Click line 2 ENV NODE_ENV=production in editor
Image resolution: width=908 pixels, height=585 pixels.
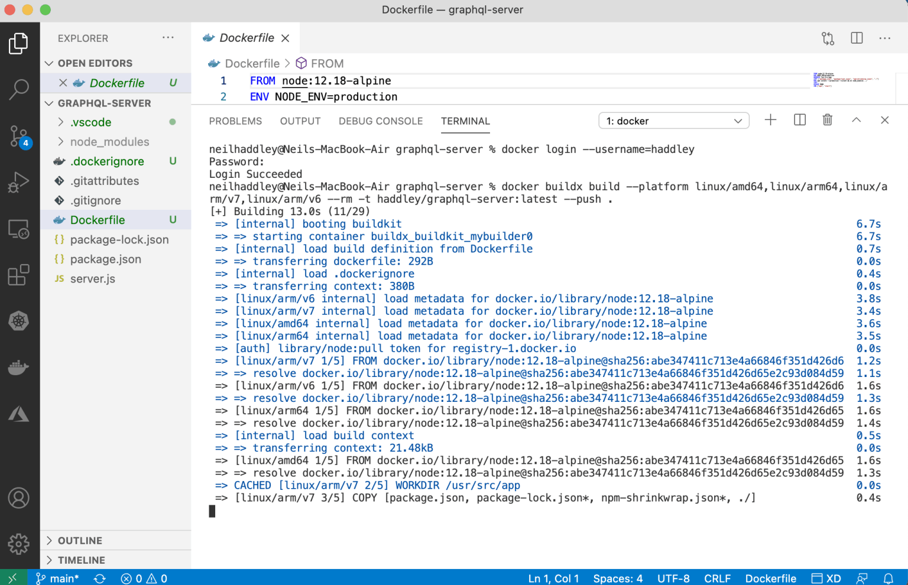[323, 97]
